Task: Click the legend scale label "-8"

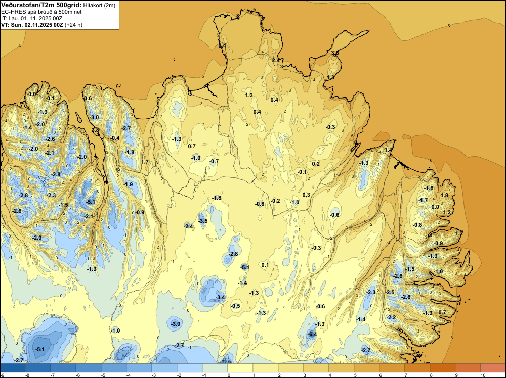Action: tap(27, 375)
